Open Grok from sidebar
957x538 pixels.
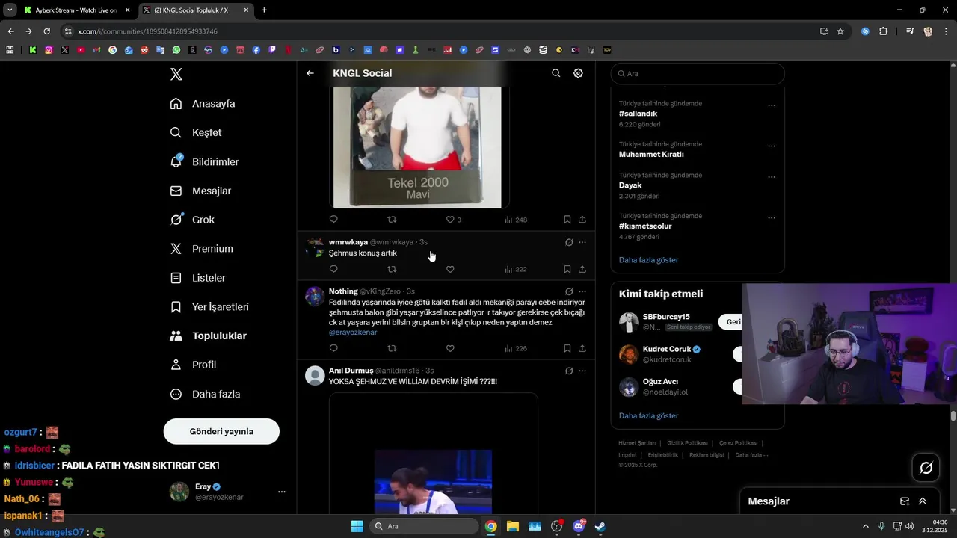click(x=192, y=220)
